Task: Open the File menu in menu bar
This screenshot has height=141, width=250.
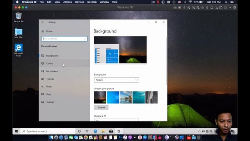Action: (42, 2)
